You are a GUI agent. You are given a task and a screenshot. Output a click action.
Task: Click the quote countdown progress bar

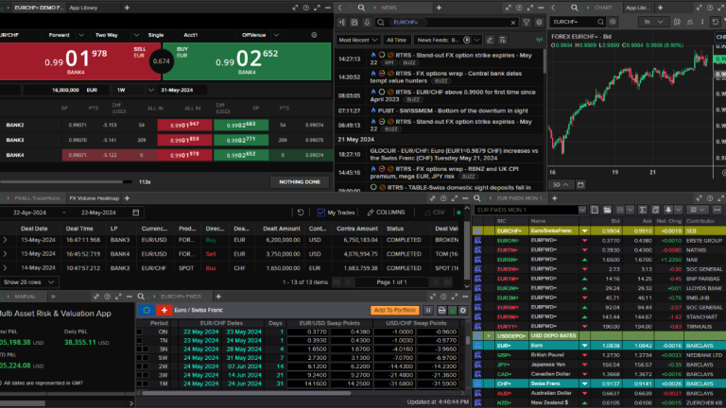point(66,181)
